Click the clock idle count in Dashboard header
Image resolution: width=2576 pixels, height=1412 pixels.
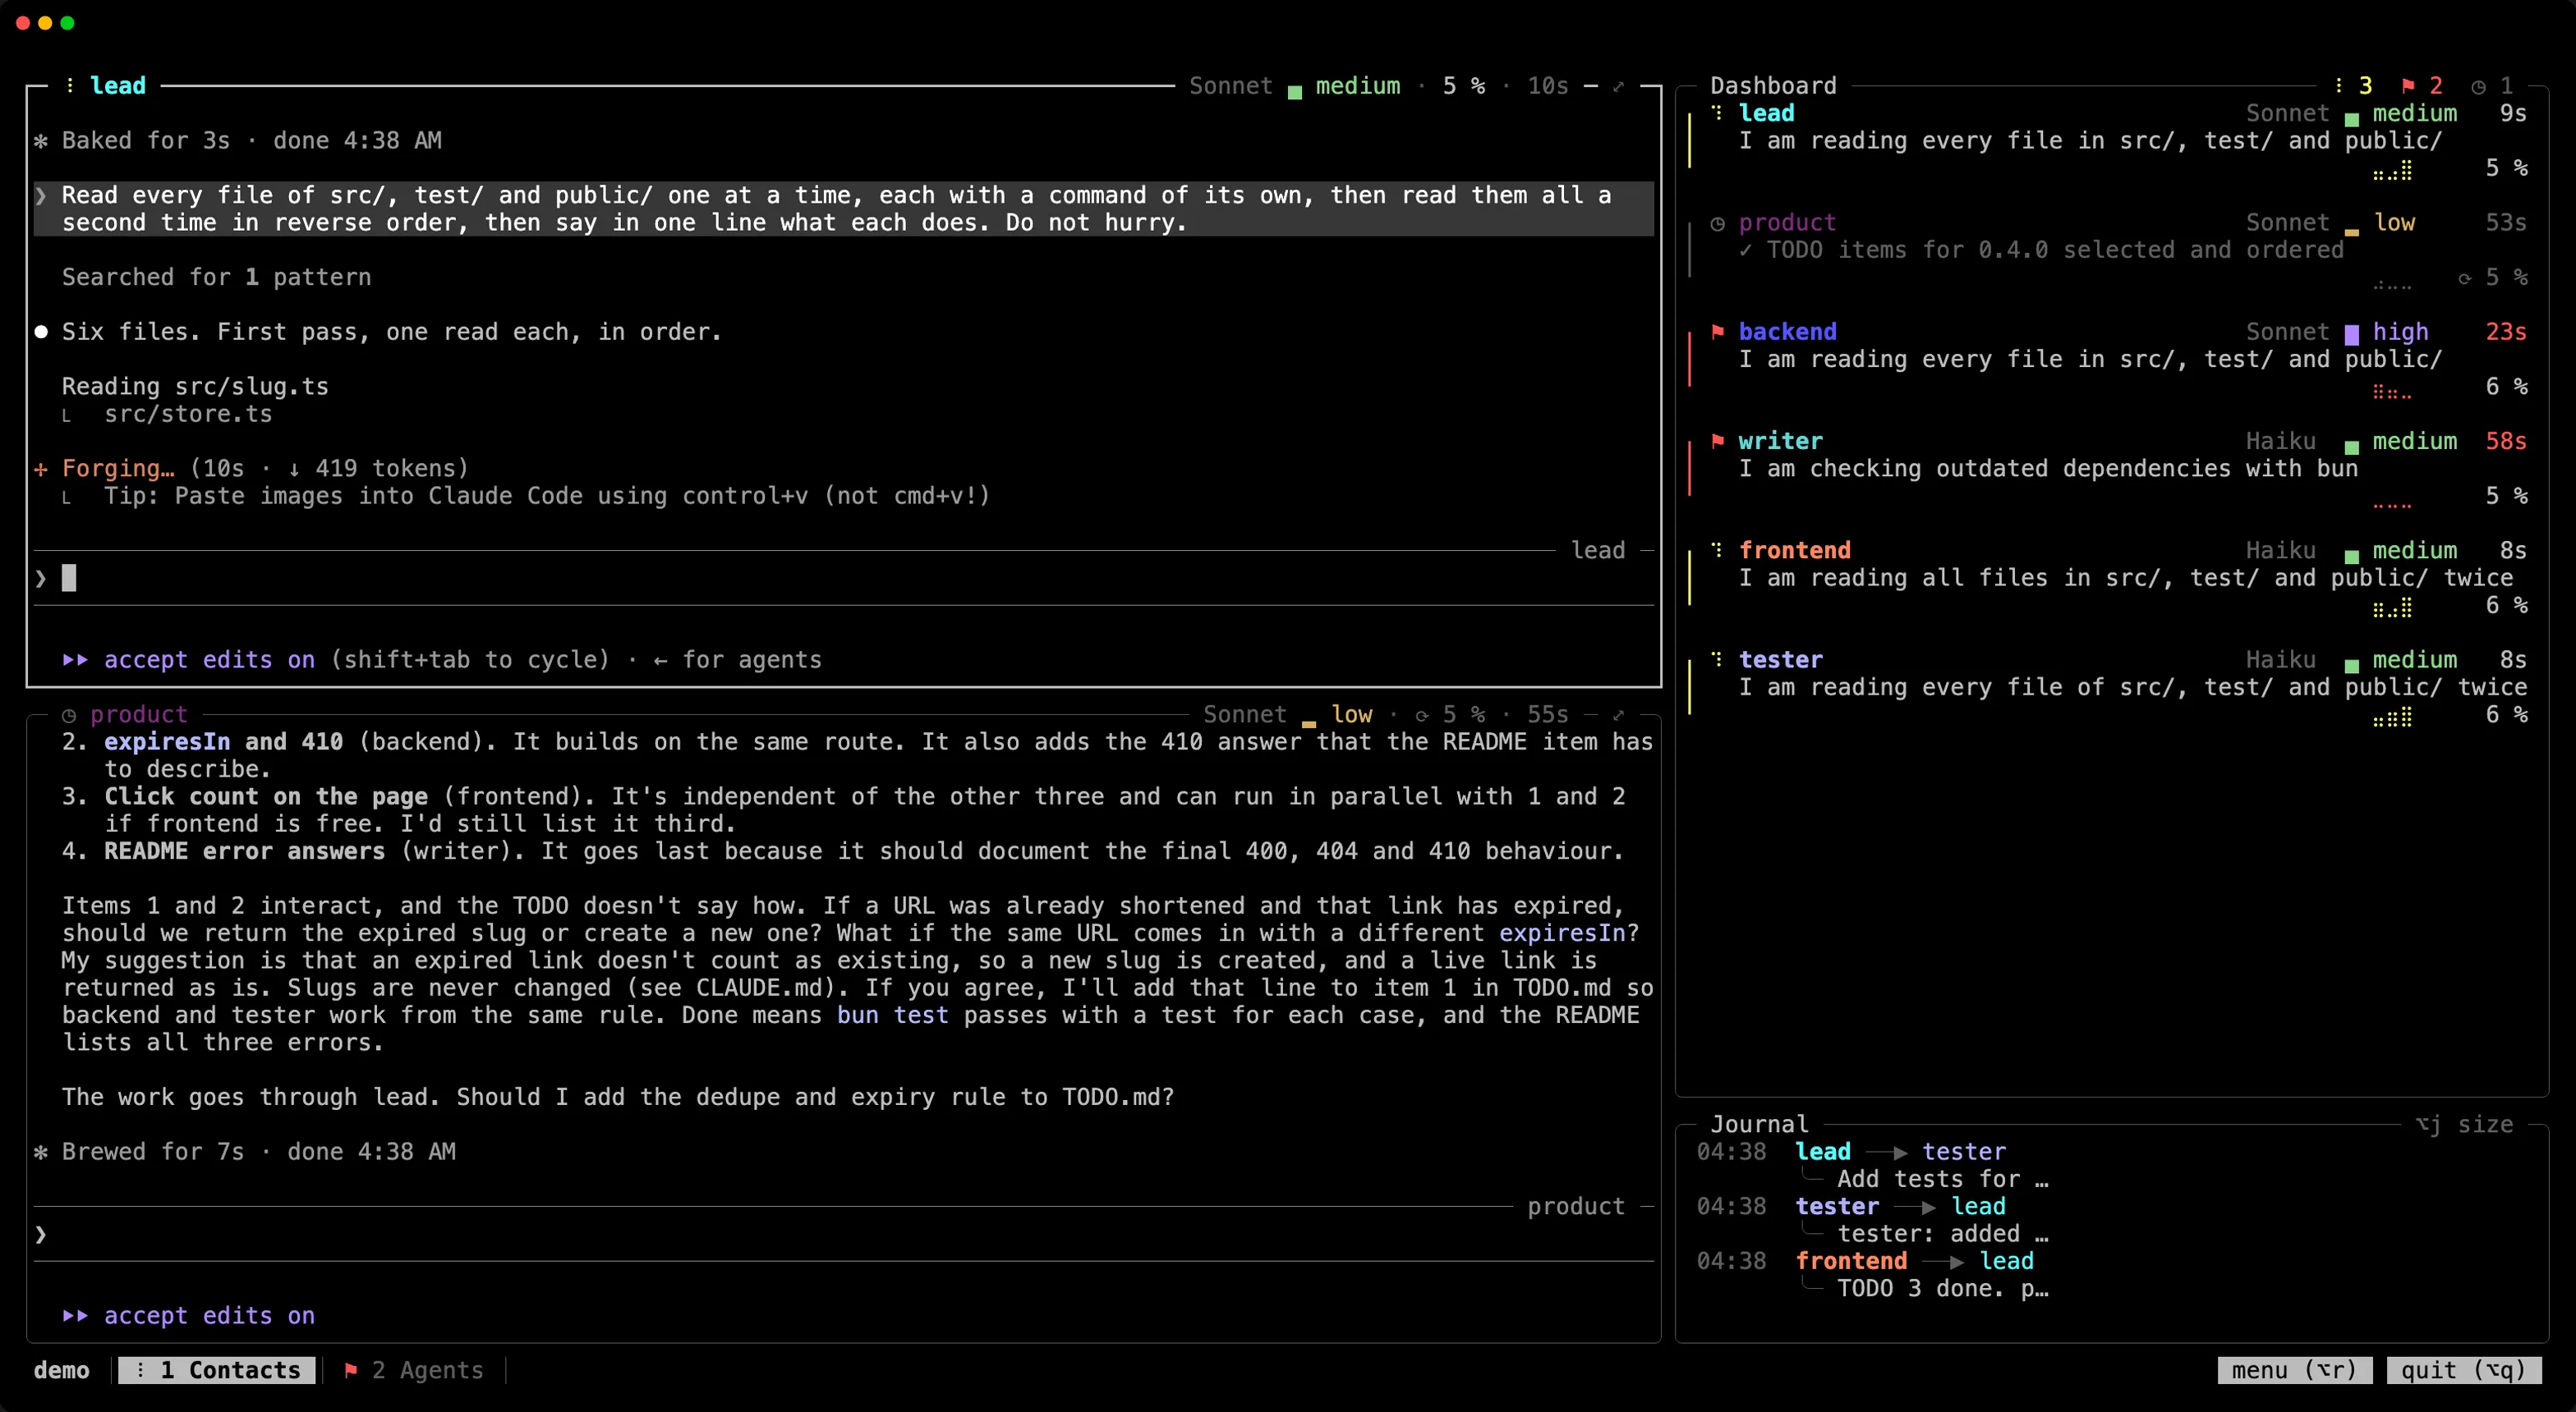[2492, 86]
